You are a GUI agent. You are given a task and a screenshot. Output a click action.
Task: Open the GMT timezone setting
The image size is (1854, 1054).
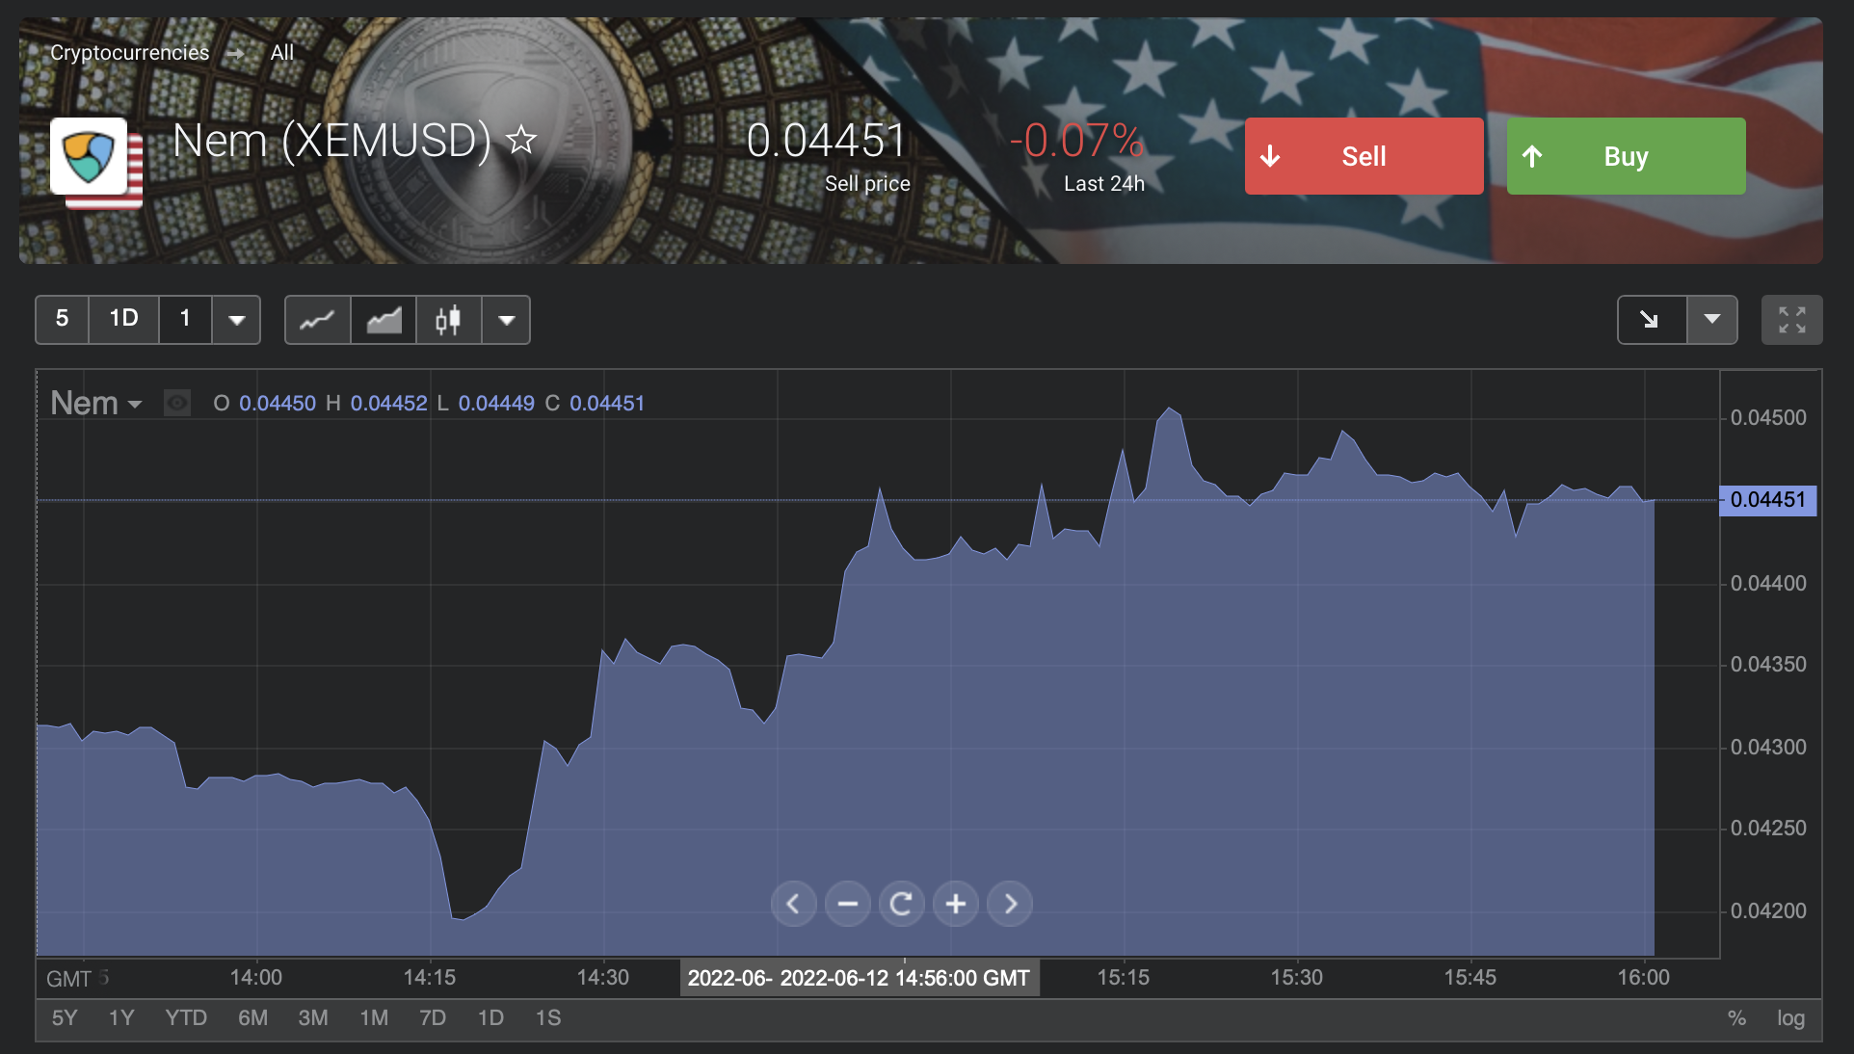pyautogui.click(x=68, y=979)
